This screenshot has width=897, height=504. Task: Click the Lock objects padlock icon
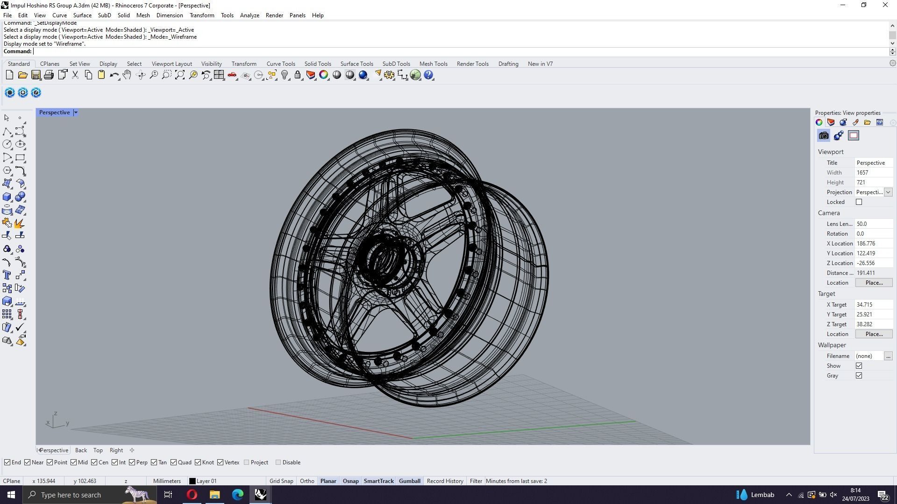[298, 75]
